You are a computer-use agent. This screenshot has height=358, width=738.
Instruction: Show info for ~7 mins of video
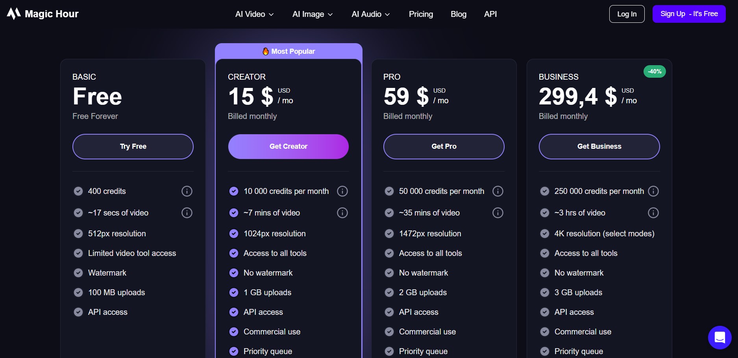click(342, 213)
